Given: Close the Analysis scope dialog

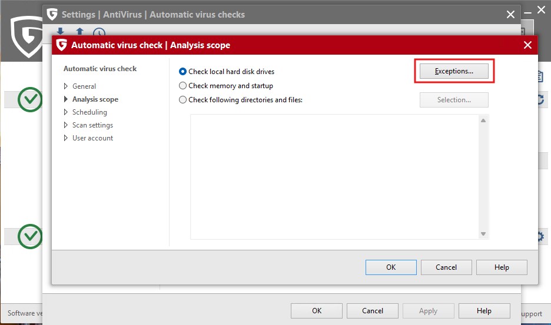Looking at the screenshot, I should [527, 45].
